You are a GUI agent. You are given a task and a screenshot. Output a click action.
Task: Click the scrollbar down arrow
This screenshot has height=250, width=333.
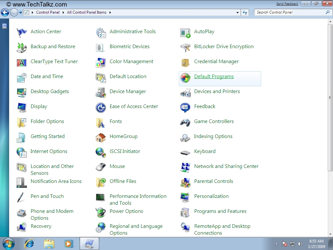tap(330, 234)
